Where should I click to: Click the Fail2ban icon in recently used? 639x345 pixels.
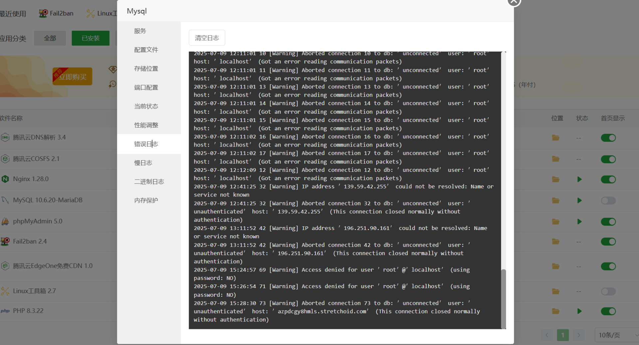43,13
